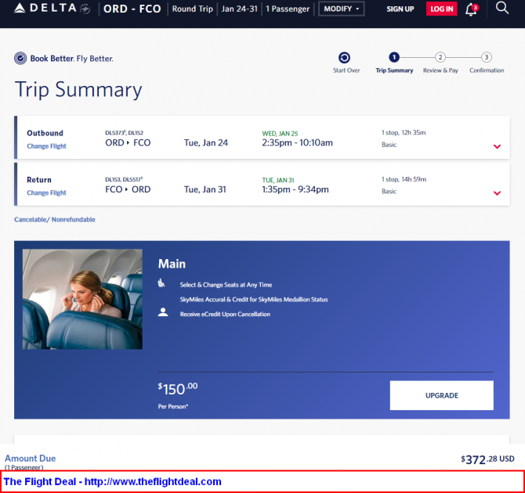This screenshot has height=493, width=525.
Task: Click the ORD - FCO route text in header
Action: (132, 9)
